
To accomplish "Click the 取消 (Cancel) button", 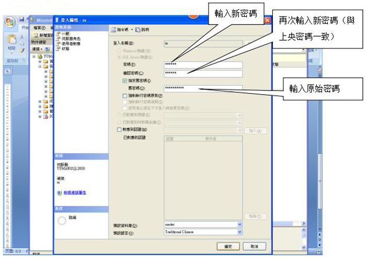I will coord(254,245).
